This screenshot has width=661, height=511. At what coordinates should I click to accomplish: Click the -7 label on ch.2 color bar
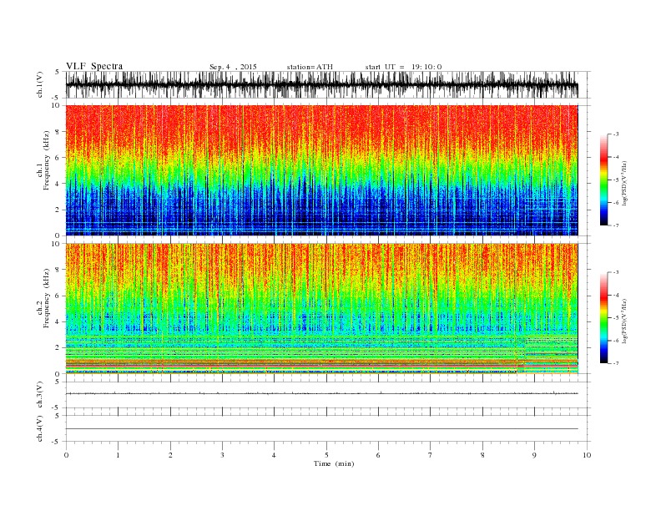(x=615, y=363)
